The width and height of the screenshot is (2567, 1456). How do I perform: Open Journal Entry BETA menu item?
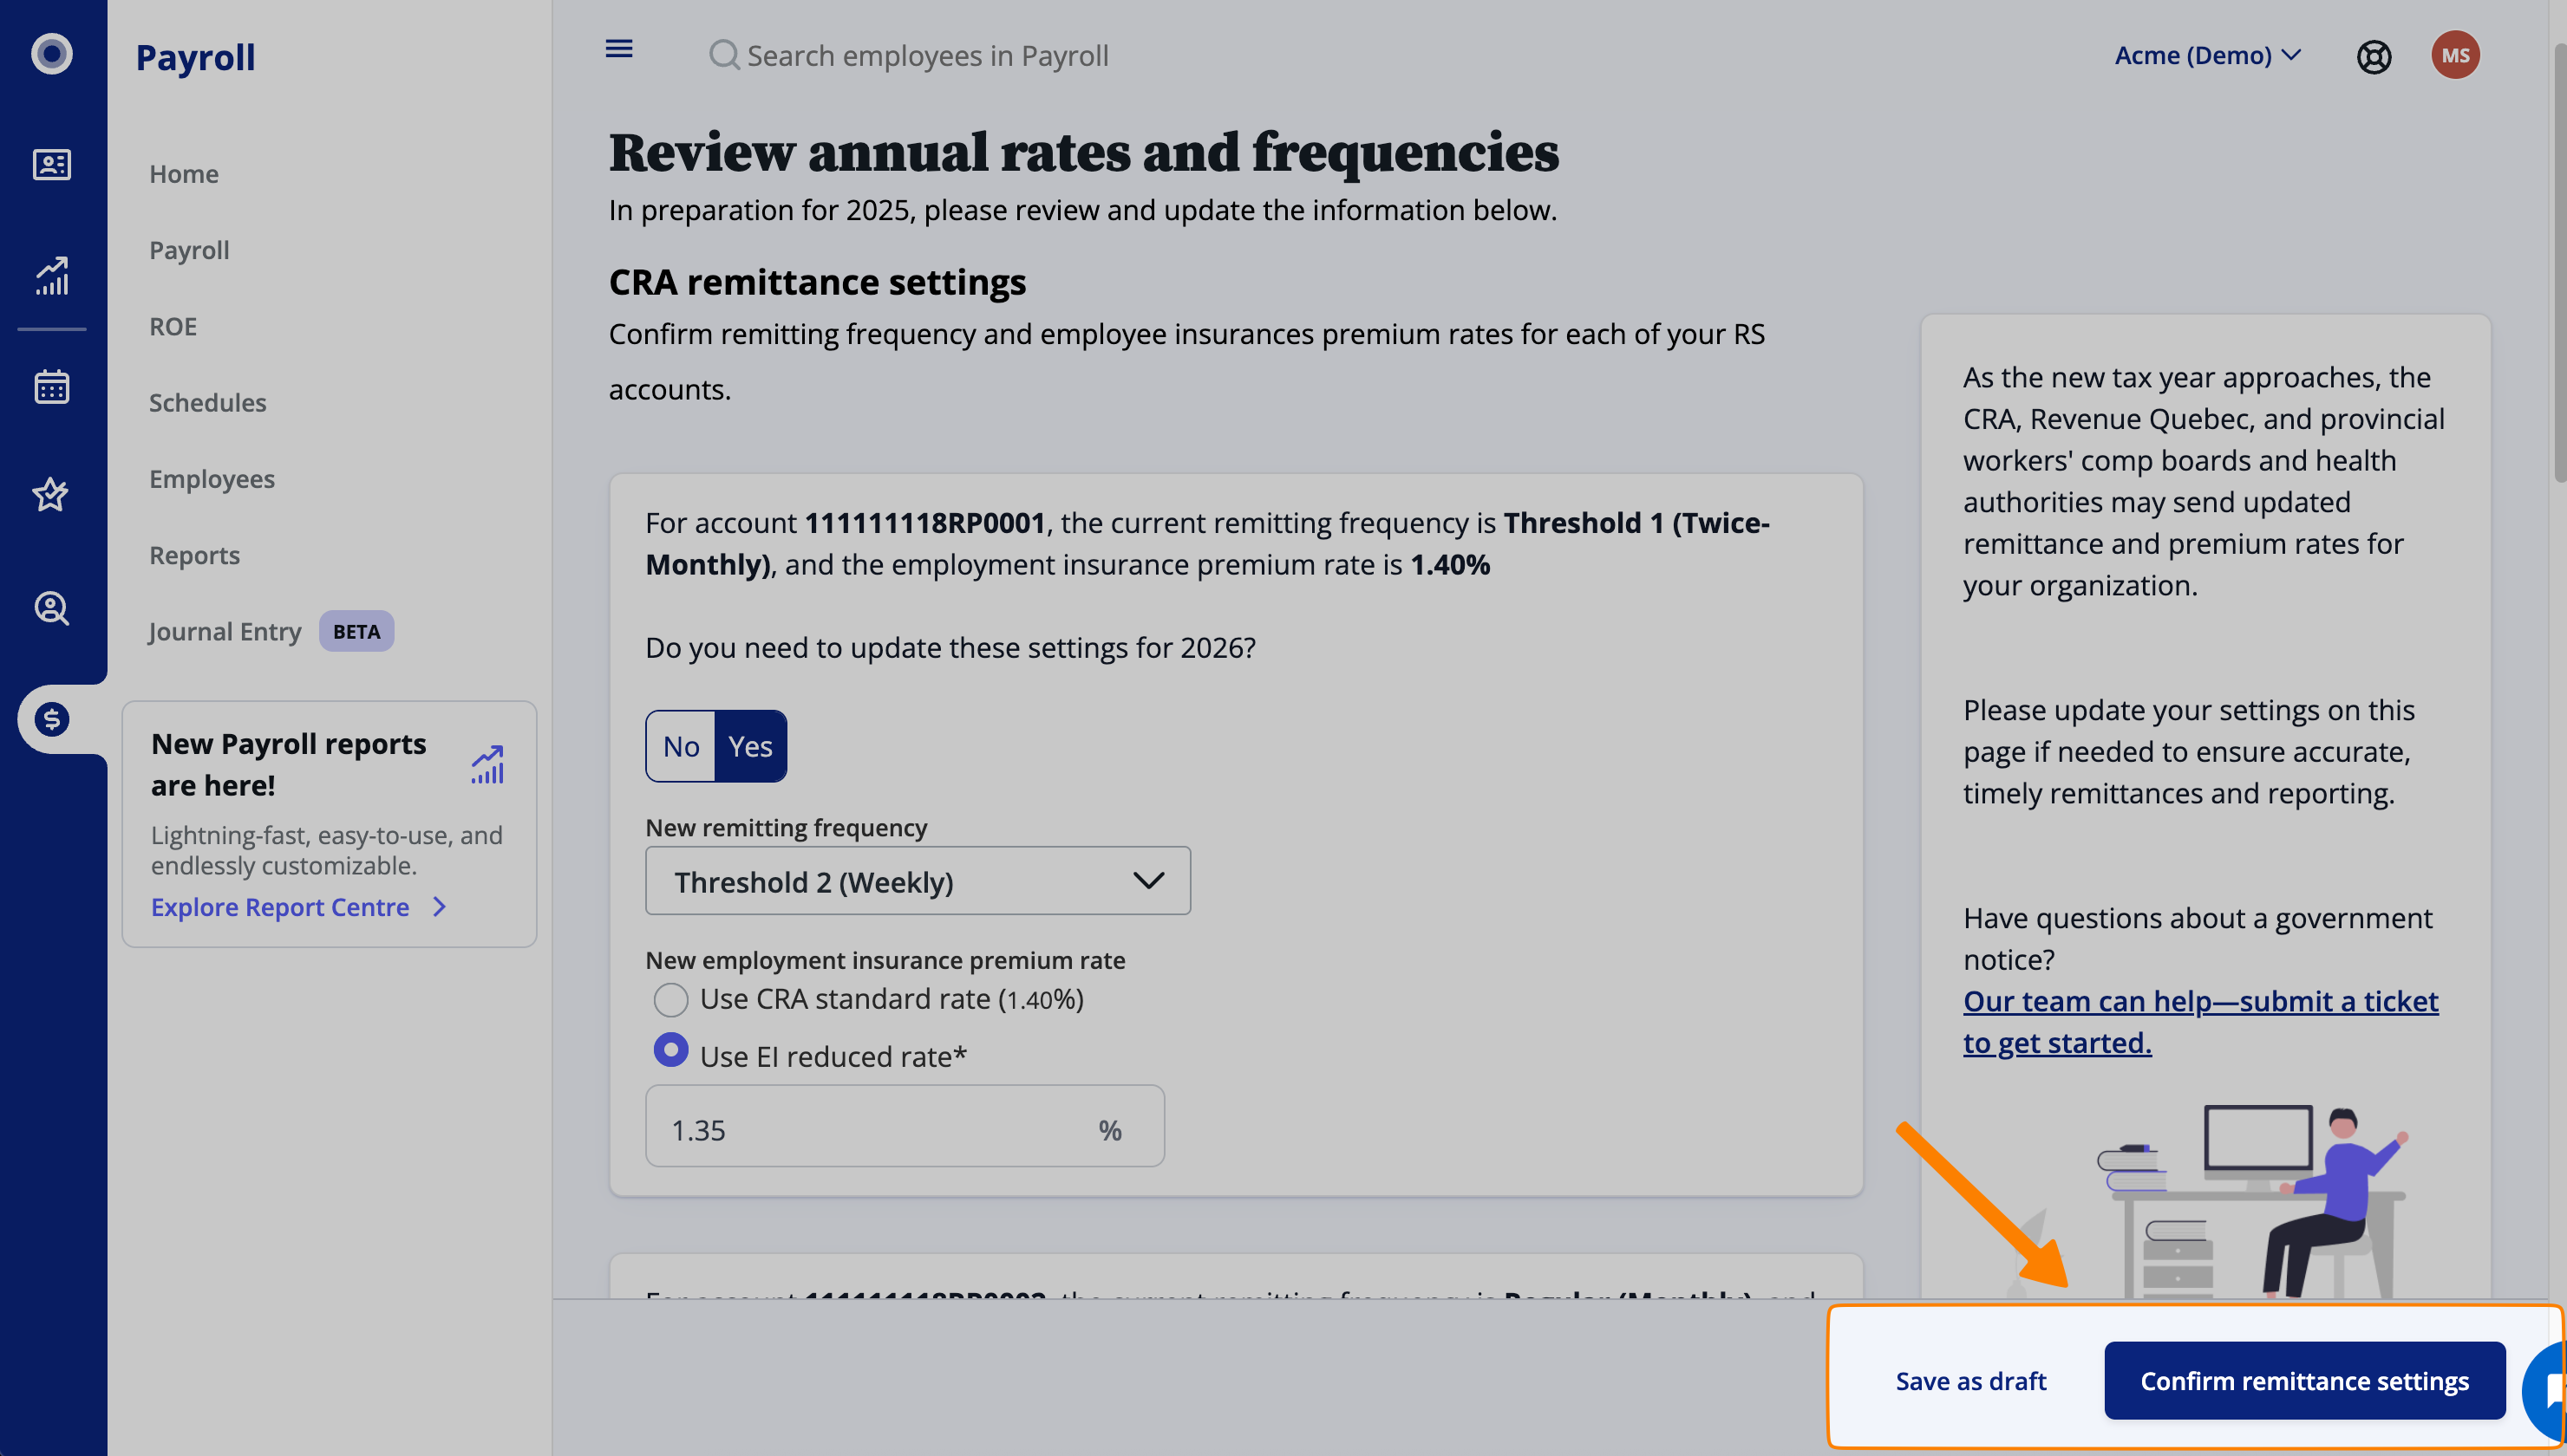(x=225, y=632)
